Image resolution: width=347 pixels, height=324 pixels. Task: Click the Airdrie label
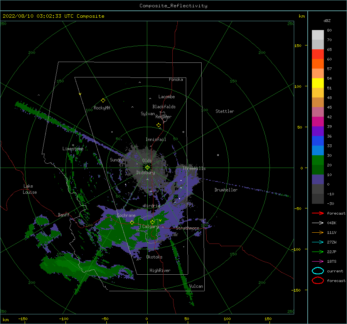coord(152,206)
